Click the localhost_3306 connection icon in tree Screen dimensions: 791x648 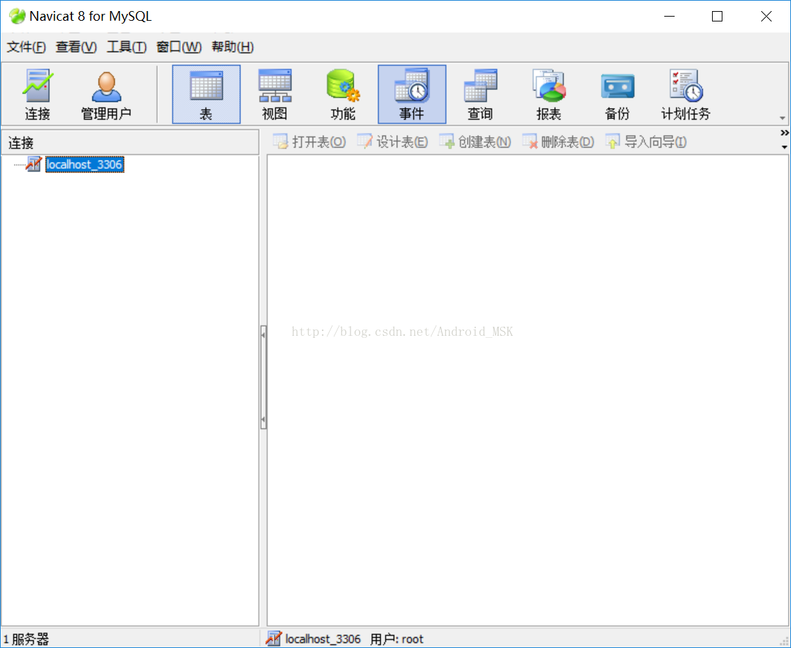pyautogui.click(x=34, y=164)
